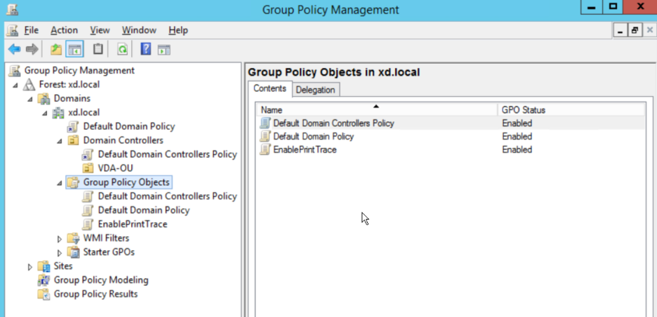Toggle the Show/Hide Console Tree icon

coord(74,49)
